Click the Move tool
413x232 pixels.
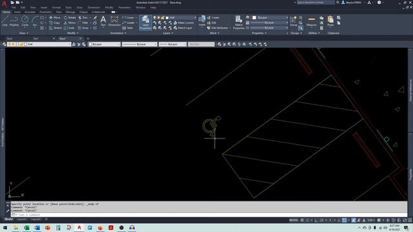click(x=55, y=17)
